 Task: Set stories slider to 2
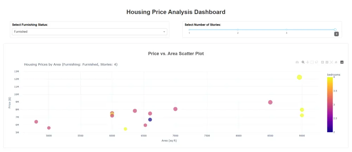(x=238, y=30)
